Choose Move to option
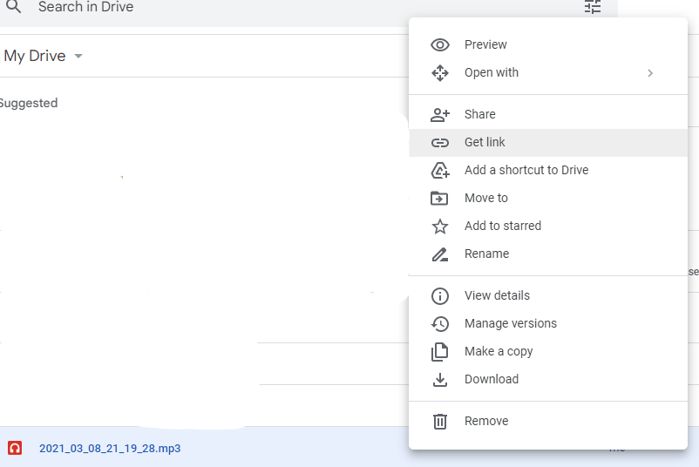Viewport: 699px width, 467px height. tap(548, 199)
